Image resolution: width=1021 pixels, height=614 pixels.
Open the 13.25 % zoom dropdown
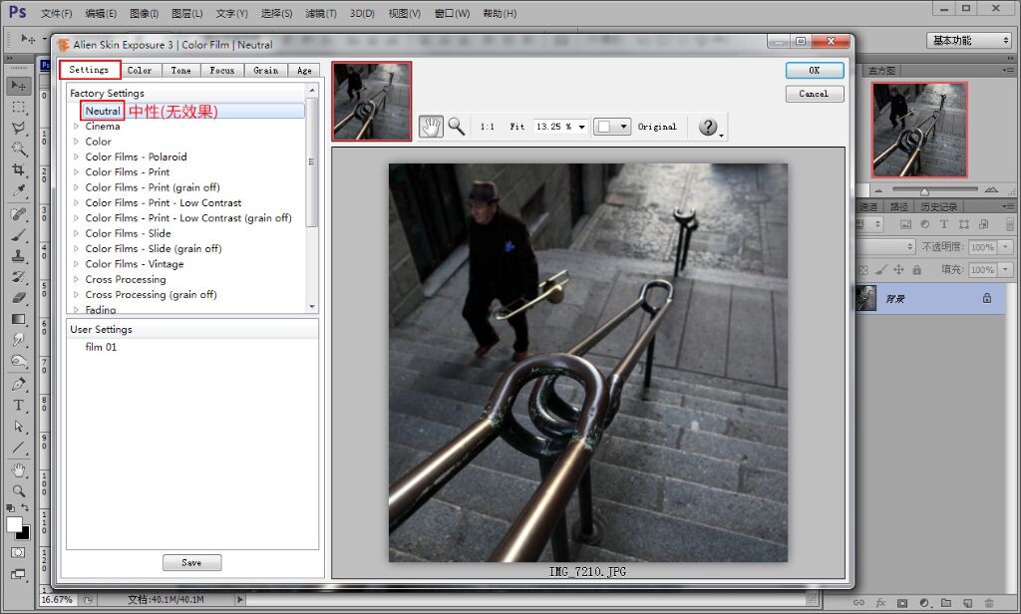coord(581,127)
